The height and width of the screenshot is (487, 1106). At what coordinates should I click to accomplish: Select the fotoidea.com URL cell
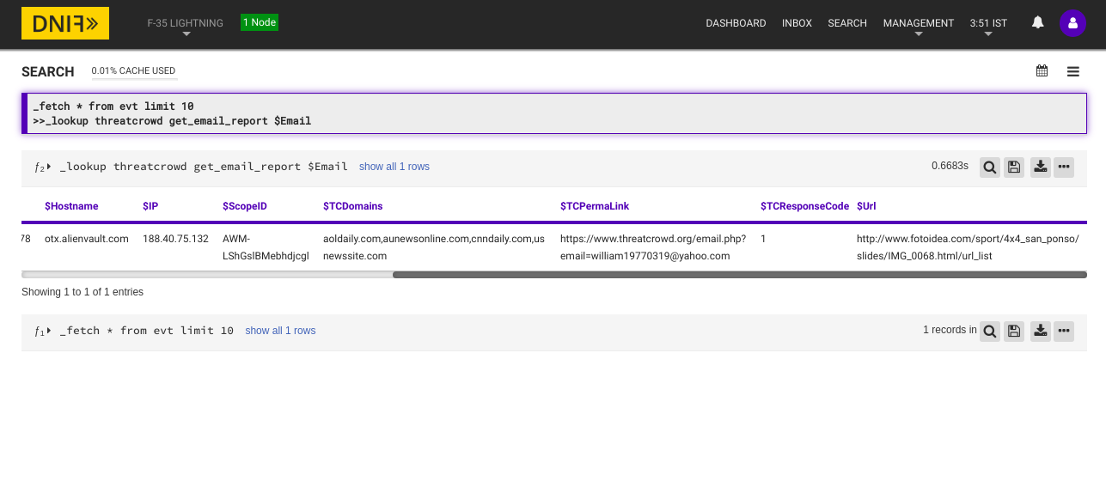pyautogui.click(x=968, y=247)
